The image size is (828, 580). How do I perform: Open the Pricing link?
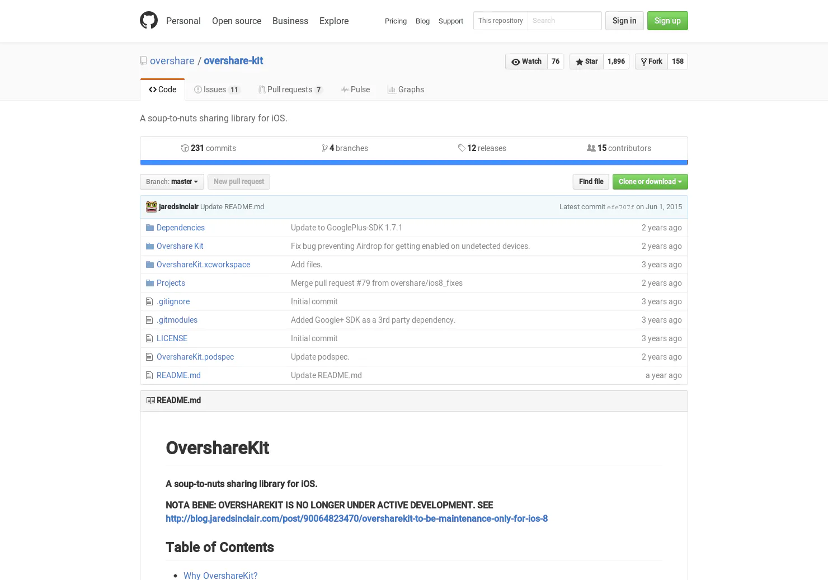396,21
